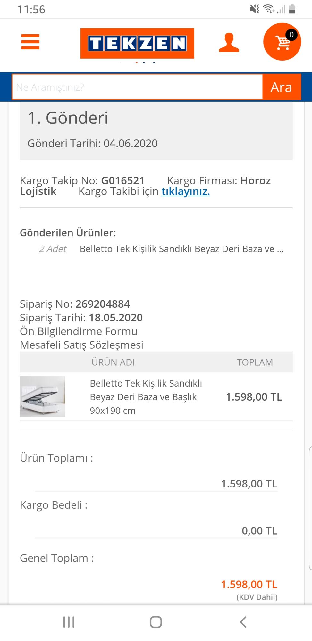Tap the cargo tracking number G016521
Screen dimensions: 312x641
[123, 181]
